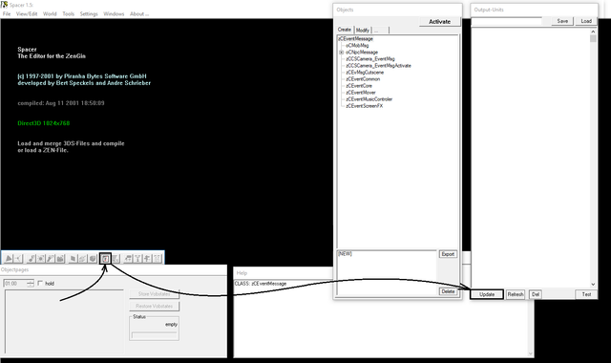Click the Refresh button in Output-Units
Viewport: 611px width, 363px height.
click(516, 294)
